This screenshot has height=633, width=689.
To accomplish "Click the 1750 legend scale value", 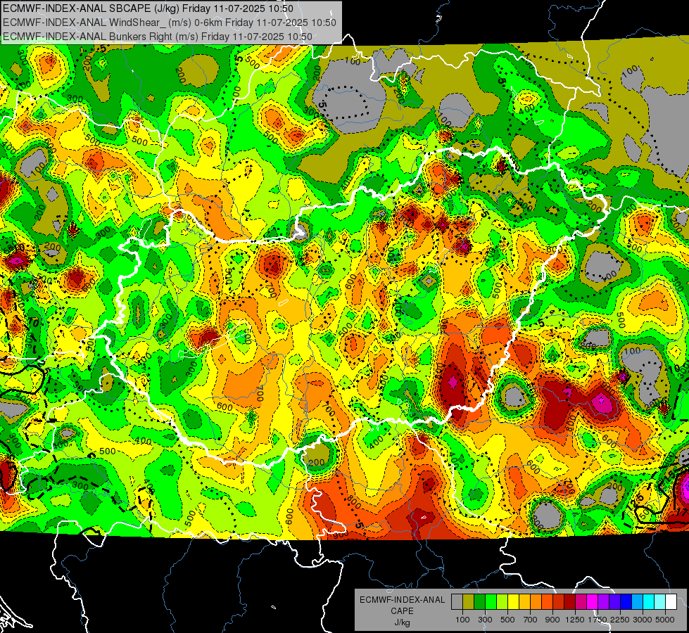I will (x=598, y=620).
